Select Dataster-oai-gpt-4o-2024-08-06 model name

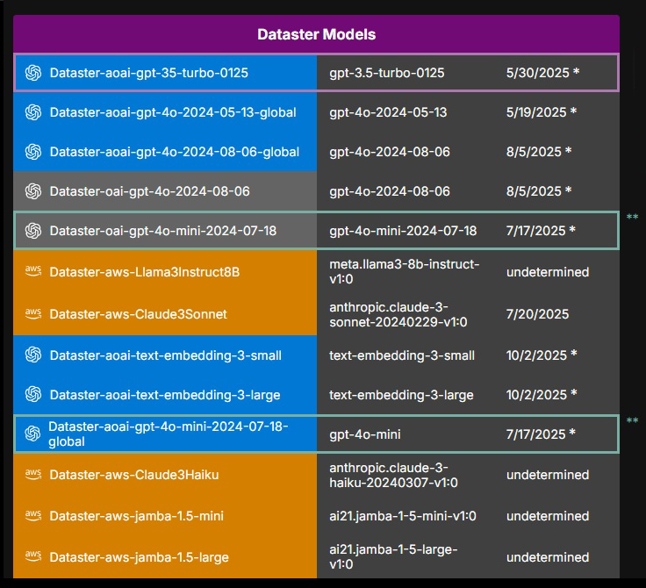(149, 191)
